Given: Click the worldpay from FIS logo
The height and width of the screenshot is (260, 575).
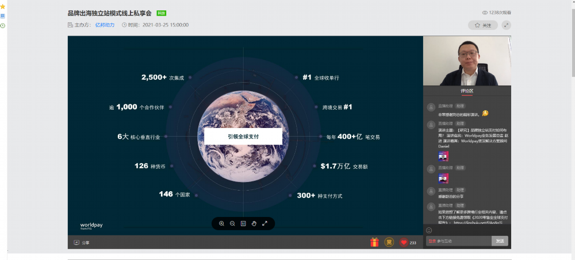Looking at the screenshot, I should 91,226.
